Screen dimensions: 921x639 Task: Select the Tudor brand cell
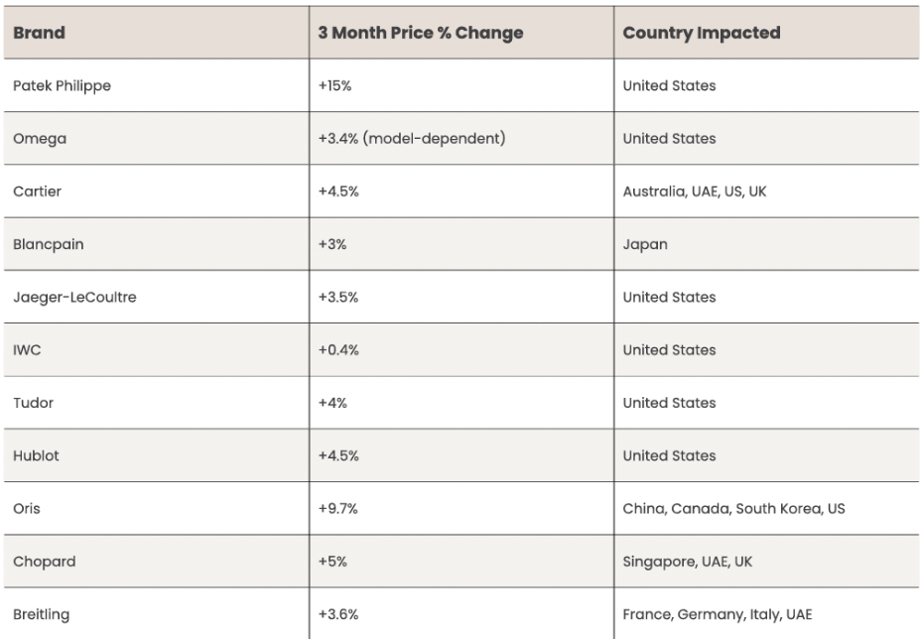click(x=33, y=403)
